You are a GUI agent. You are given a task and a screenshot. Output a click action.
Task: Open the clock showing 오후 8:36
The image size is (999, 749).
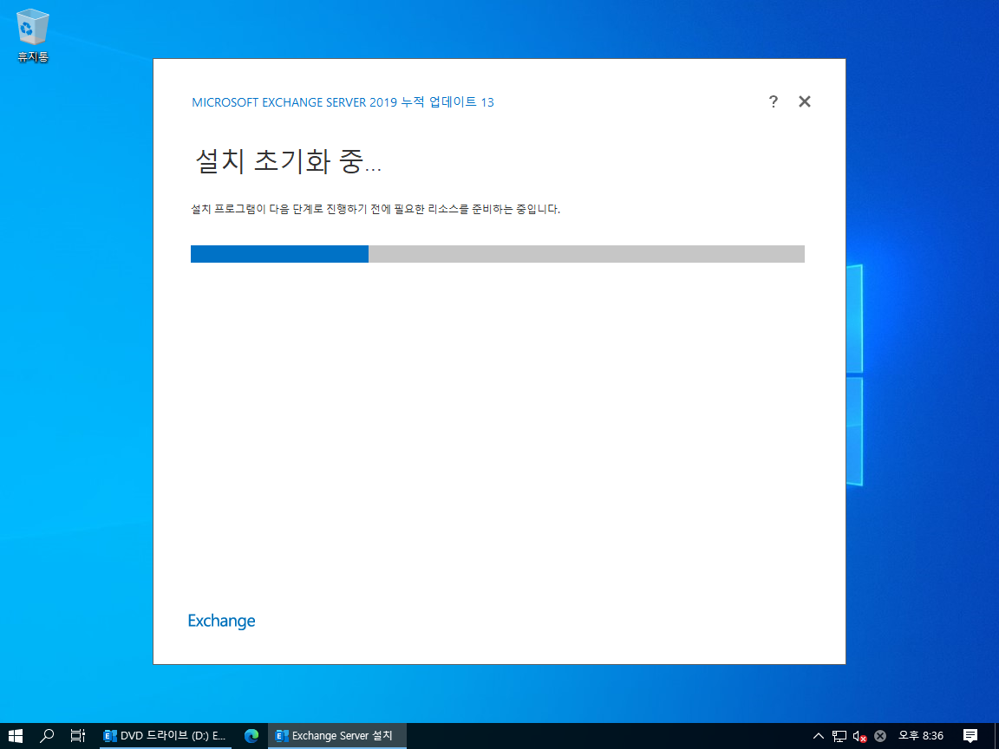click(x=921, y=736)
